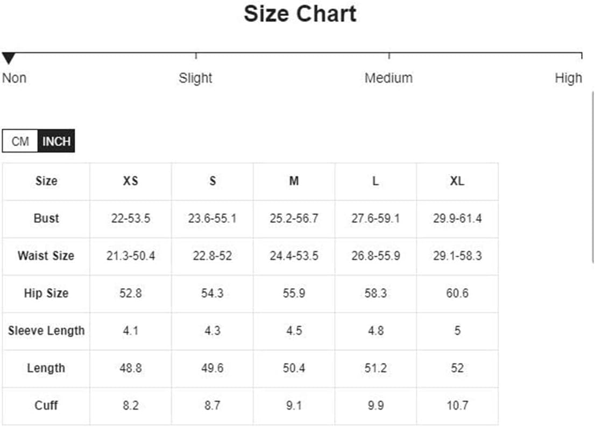Click the M size column header
Screen dimensions: 595x427
tap(294, 181)
